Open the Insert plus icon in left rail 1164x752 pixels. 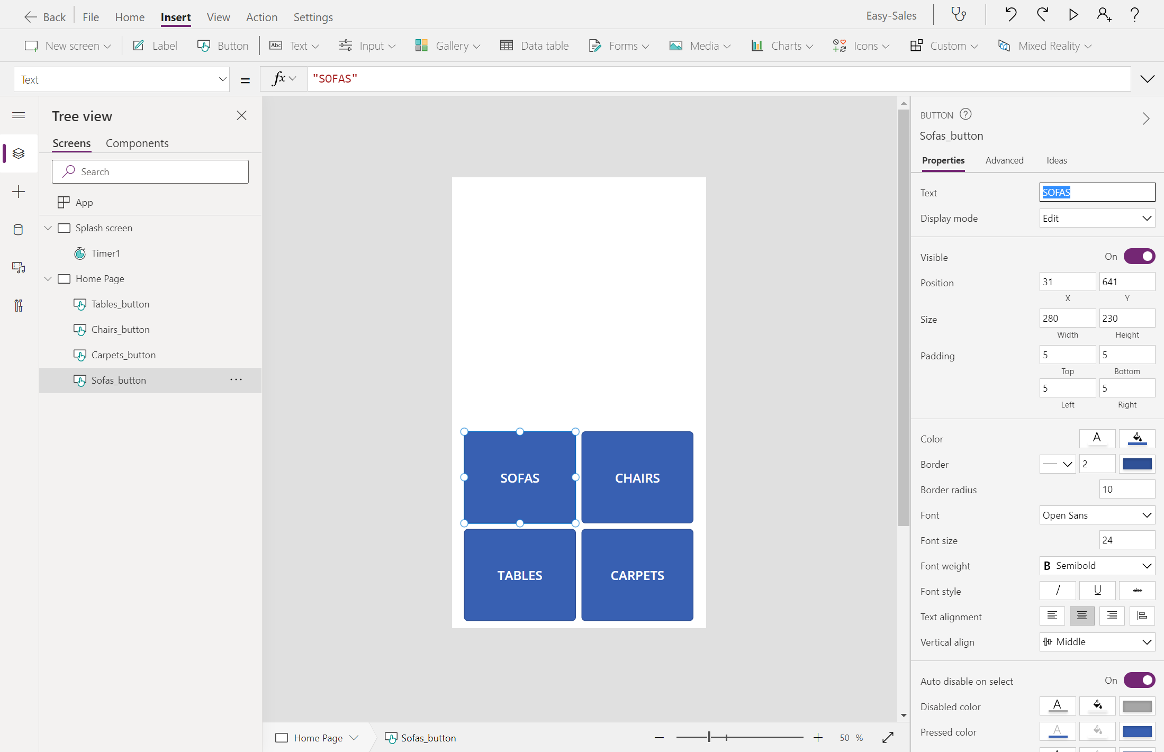point(19,192)
